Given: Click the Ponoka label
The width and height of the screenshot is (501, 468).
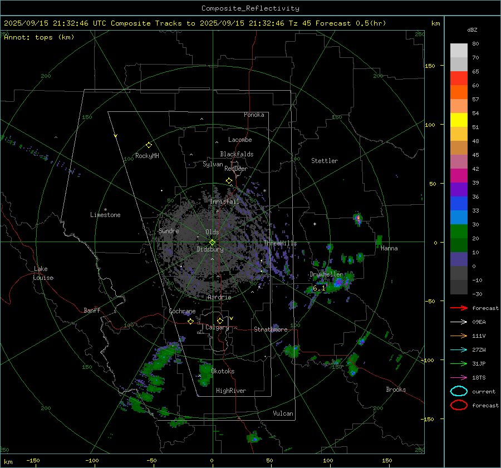Looking at the screenshot, I should point(254,115).
